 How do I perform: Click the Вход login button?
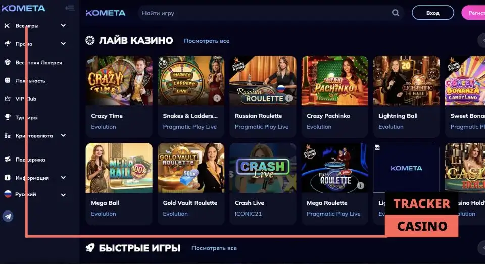[x=433, y=13]
